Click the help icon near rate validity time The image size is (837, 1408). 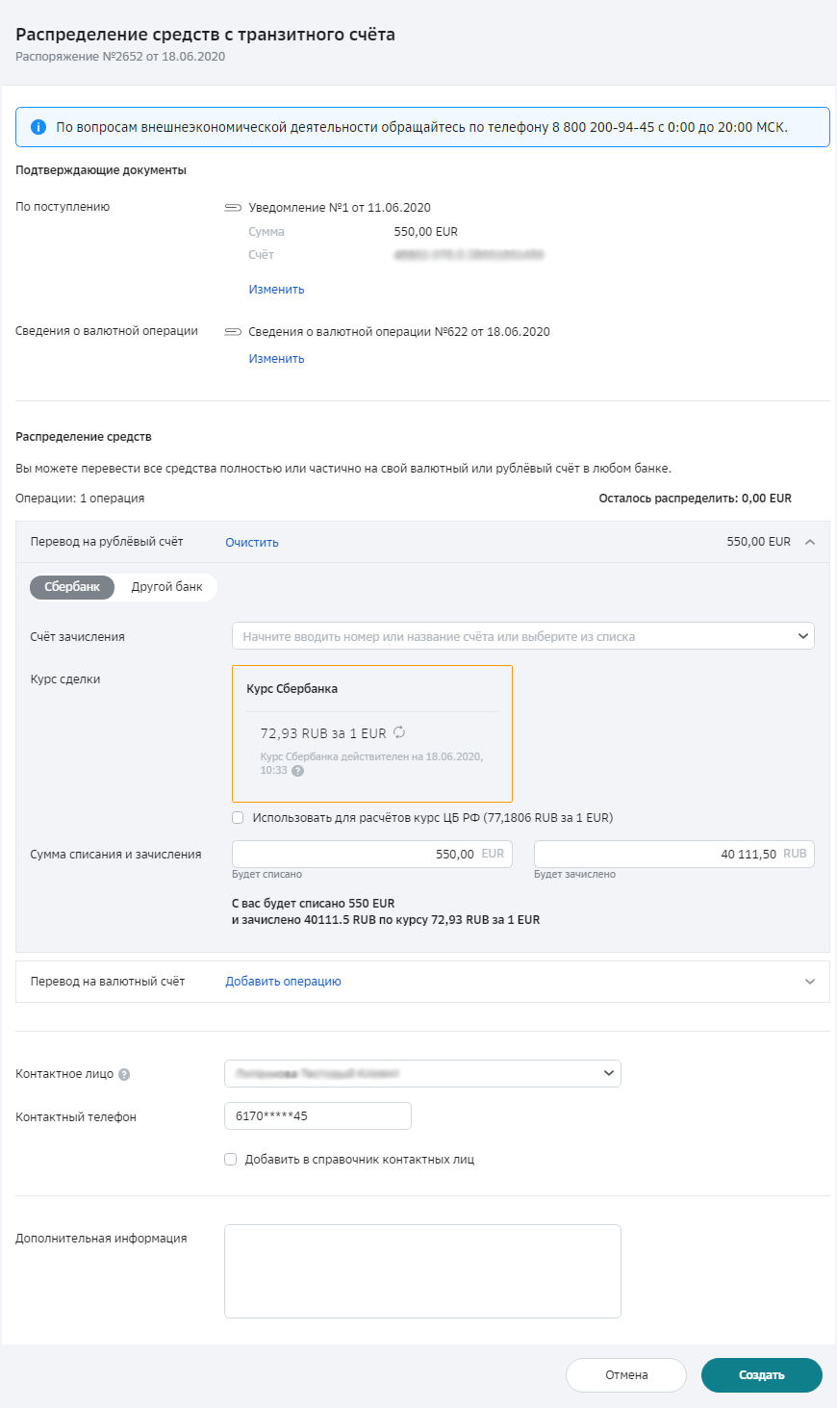pos(297,771)
